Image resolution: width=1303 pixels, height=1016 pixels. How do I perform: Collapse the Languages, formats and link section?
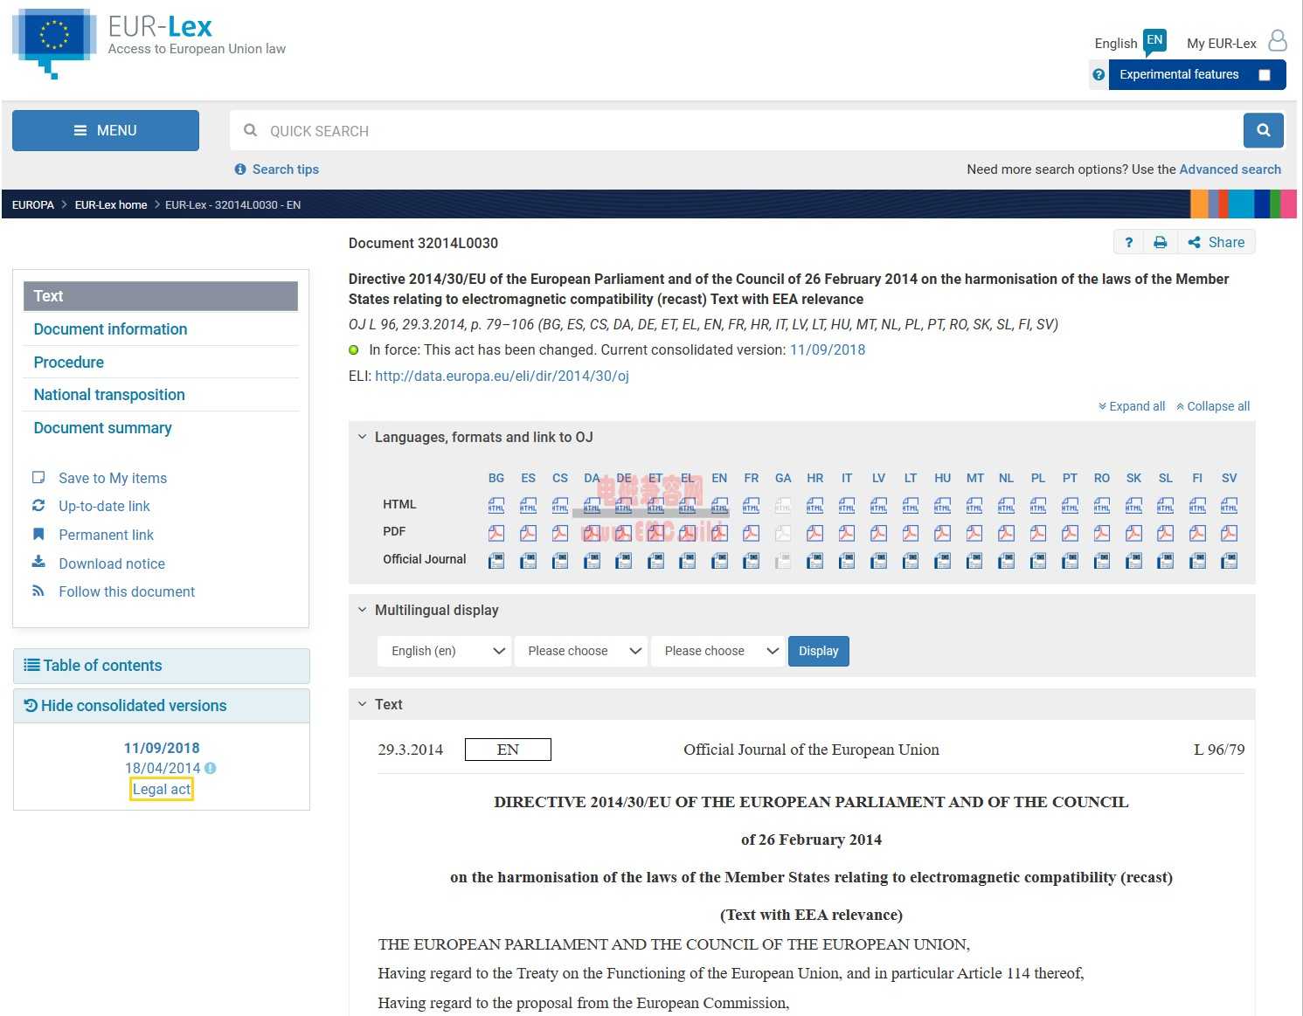click(363, 437)
